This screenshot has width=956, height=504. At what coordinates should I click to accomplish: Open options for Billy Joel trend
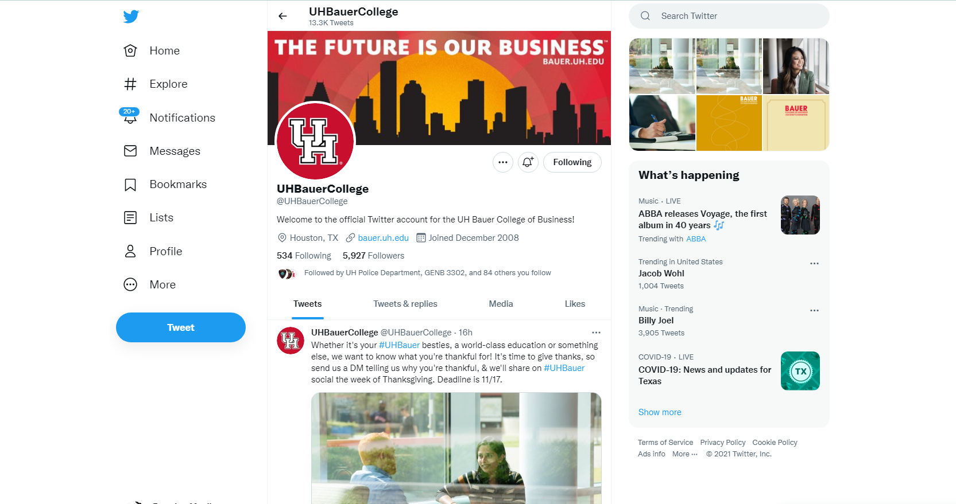coord(814,310)
